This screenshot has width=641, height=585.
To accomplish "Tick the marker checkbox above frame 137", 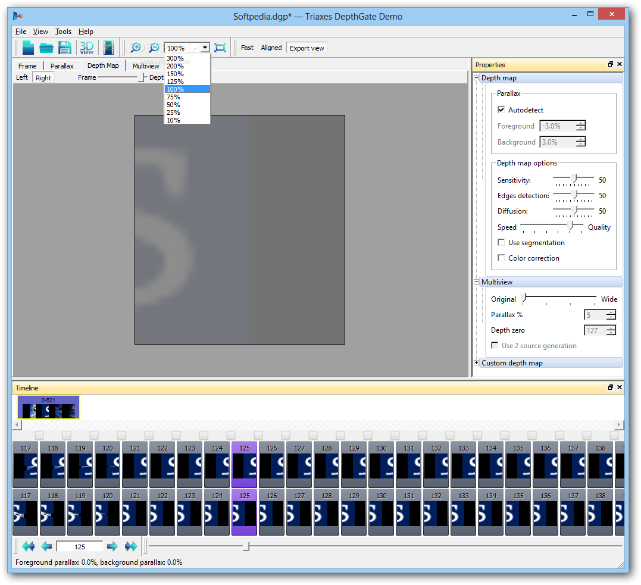I will click(587, 435).
